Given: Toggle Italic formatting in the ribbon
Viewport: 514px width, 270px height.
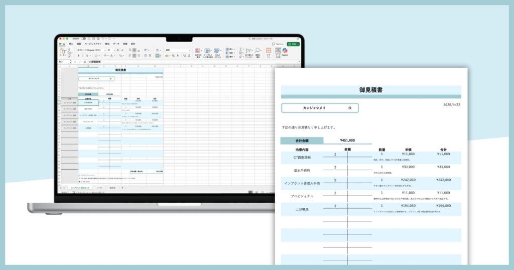Looking at the screenshot, I should (x=83, y=56).
